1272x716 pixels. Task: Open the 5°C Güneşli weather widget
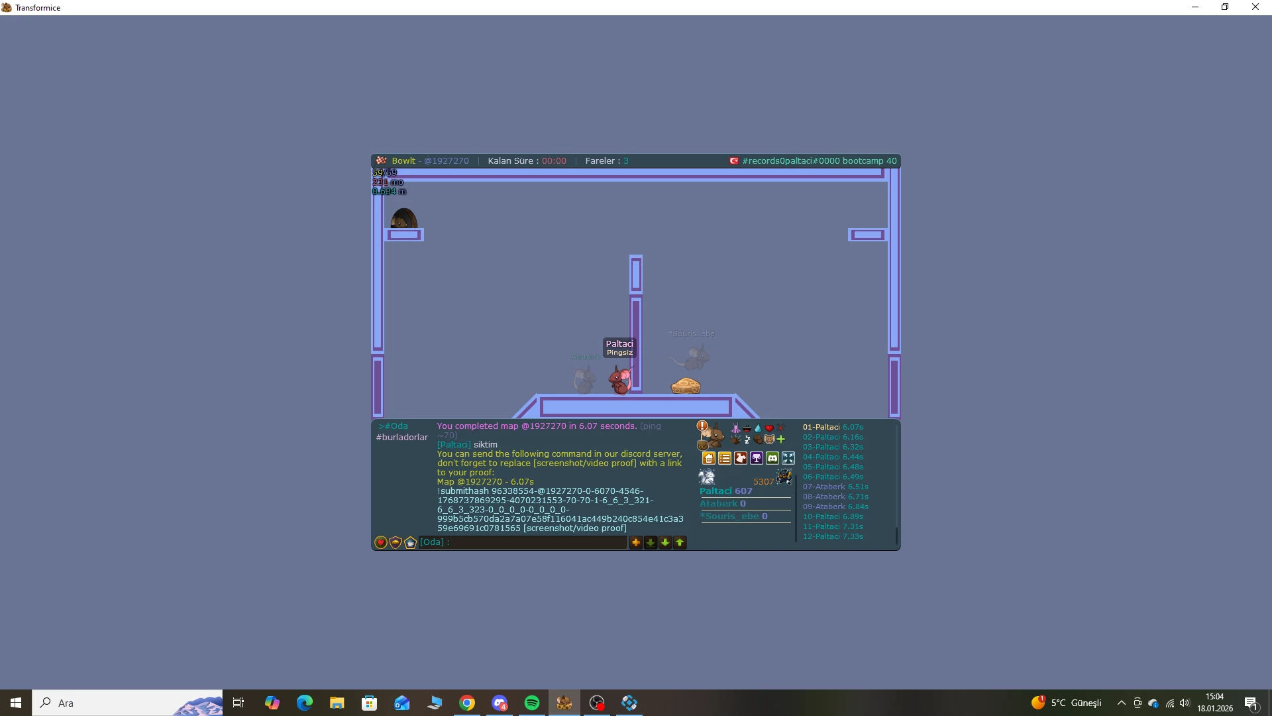pos(1067,703)
